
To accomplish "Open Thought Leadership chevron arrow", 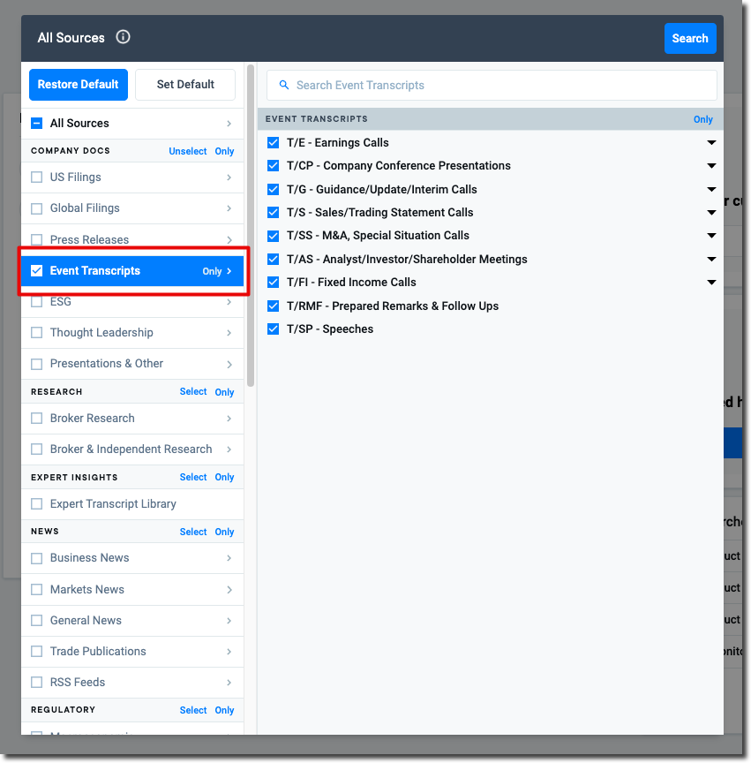I will [229, 333].
